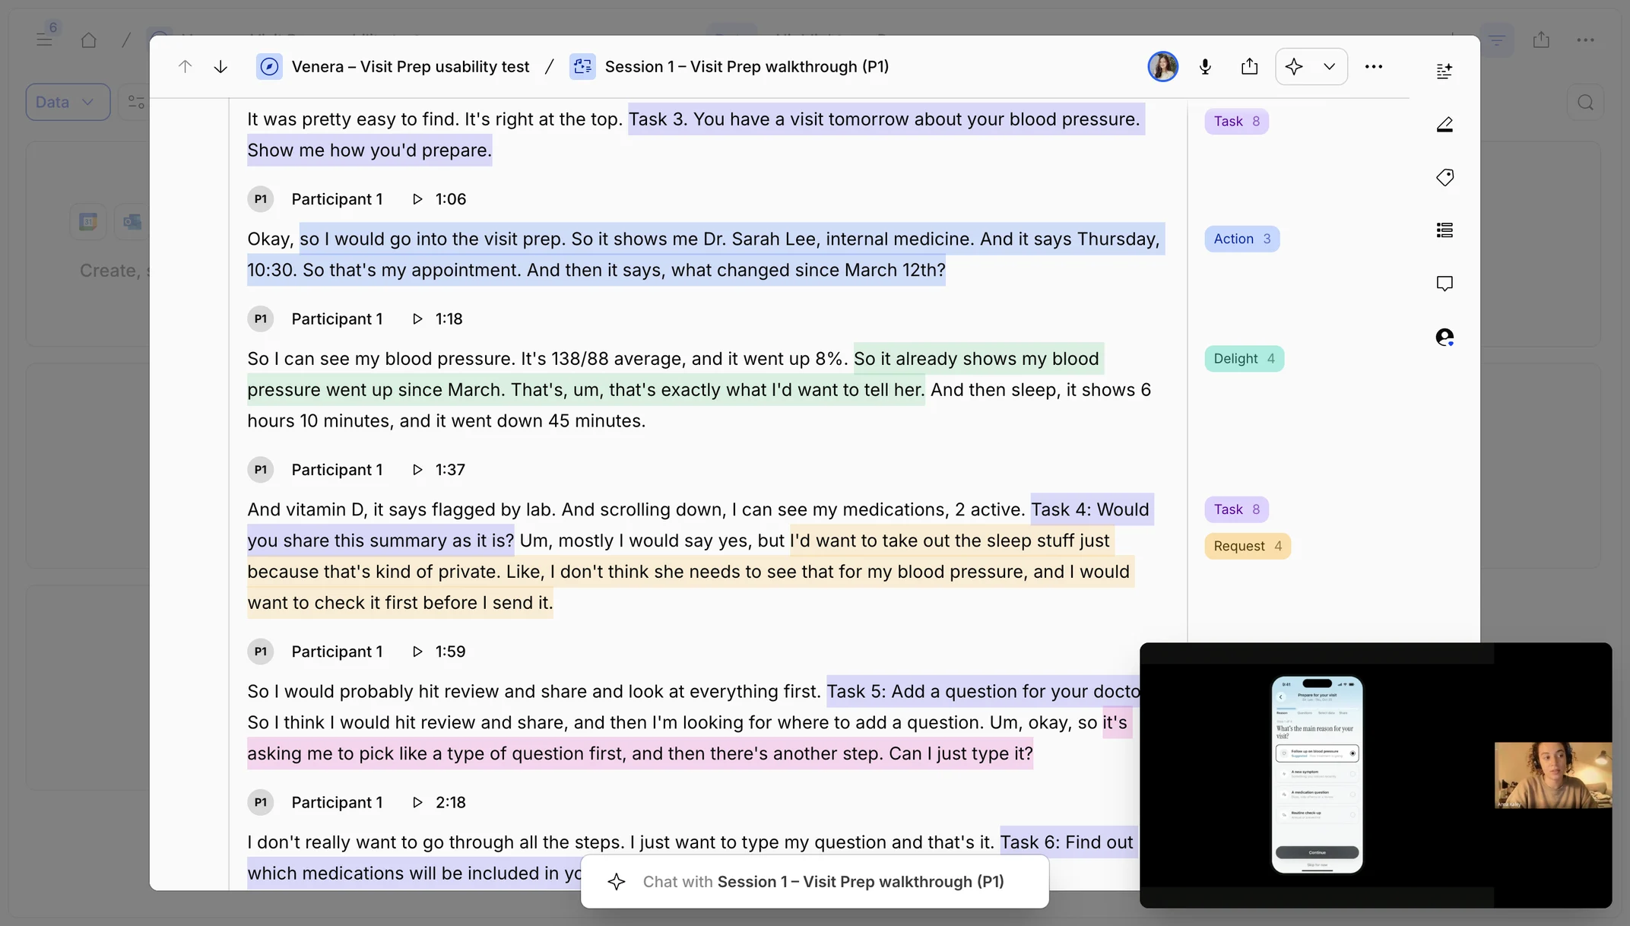Open Session 1 – Visit Prep walkthrough breadcrumb
The width and height of the screenshot is (1630, 926).
tap(729, 67)
